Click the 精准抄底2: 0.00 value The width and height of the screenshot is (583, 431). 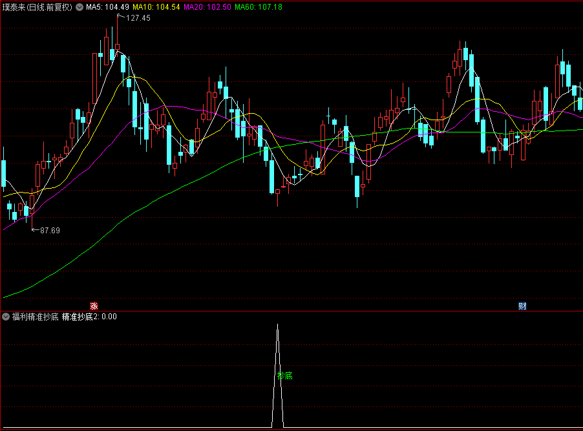tap(89, 317)
